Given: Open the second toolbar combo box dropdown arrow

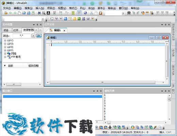Looking at the screenshot, I should click(43, 19).
